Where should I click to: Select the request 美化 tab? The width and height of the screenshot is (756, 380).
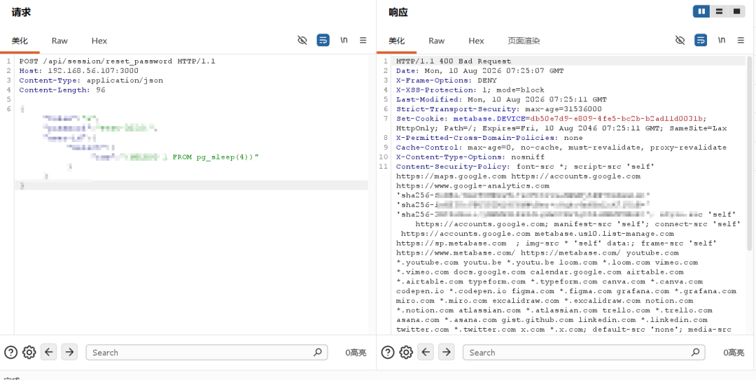pos(20,41)
